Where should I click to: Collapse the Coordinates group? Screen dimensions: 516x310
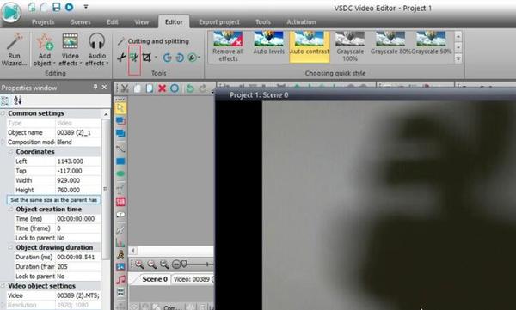pyautogui.click(x=10, y=152)
